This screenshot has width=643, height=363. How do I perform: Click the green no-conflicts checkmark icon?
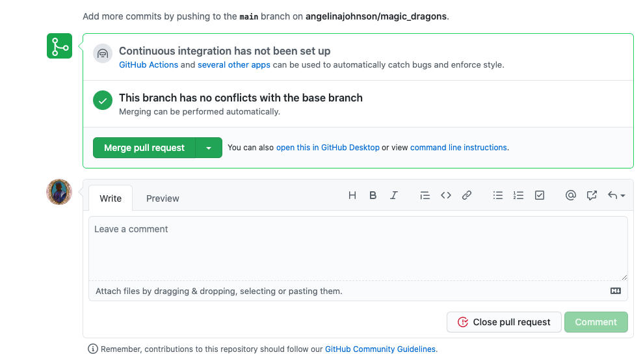[103, 100]
